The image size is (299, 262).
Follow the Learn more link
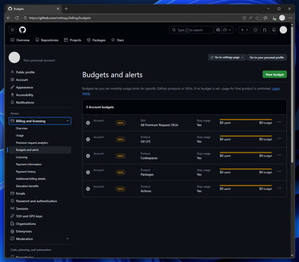pos(276,88)
